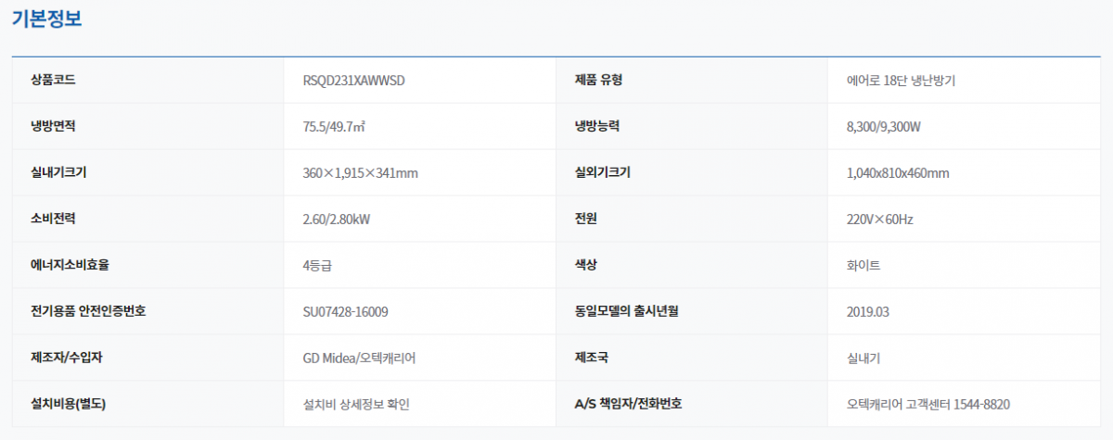Click the 소비전력 value 2.60/2.80kW

click(337, 219)
